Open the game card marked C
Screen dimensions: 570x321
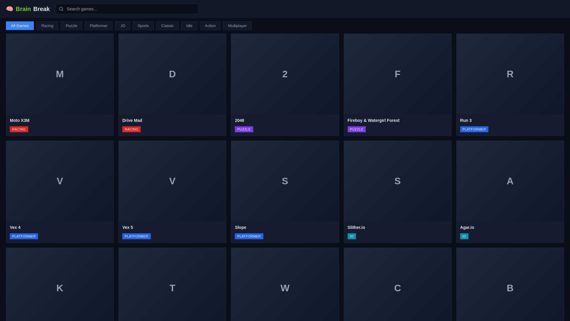click(398, 284)
